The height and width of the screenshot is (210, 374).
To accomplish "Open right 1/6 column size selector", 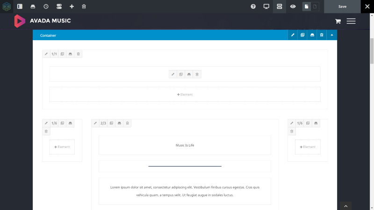I will (300, 123).
